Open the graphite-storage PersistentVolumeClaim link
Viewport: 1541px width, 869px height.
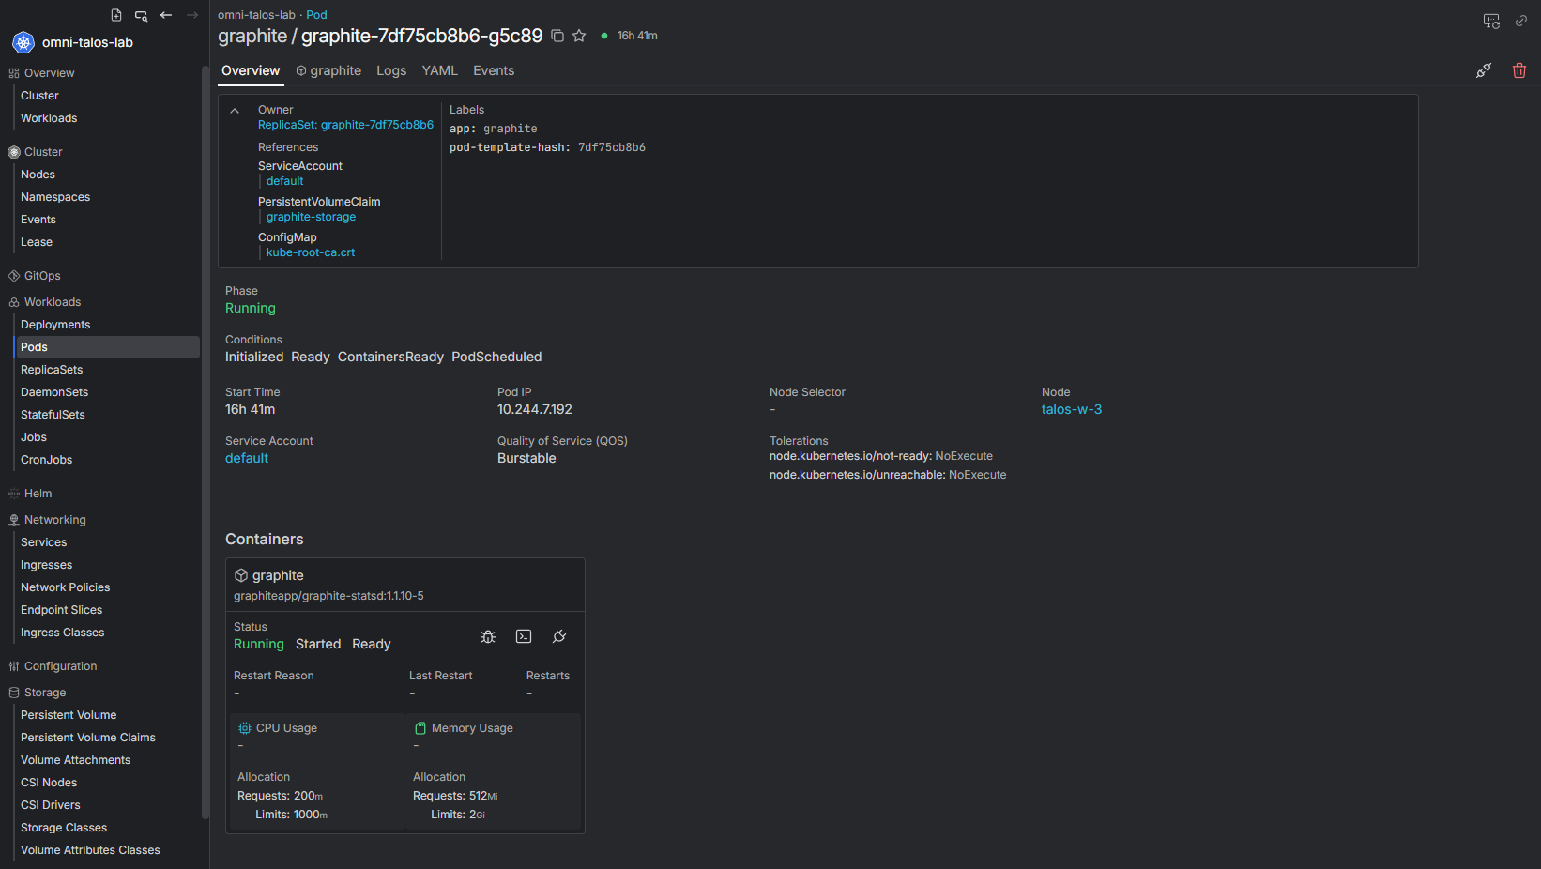(311, 217)
